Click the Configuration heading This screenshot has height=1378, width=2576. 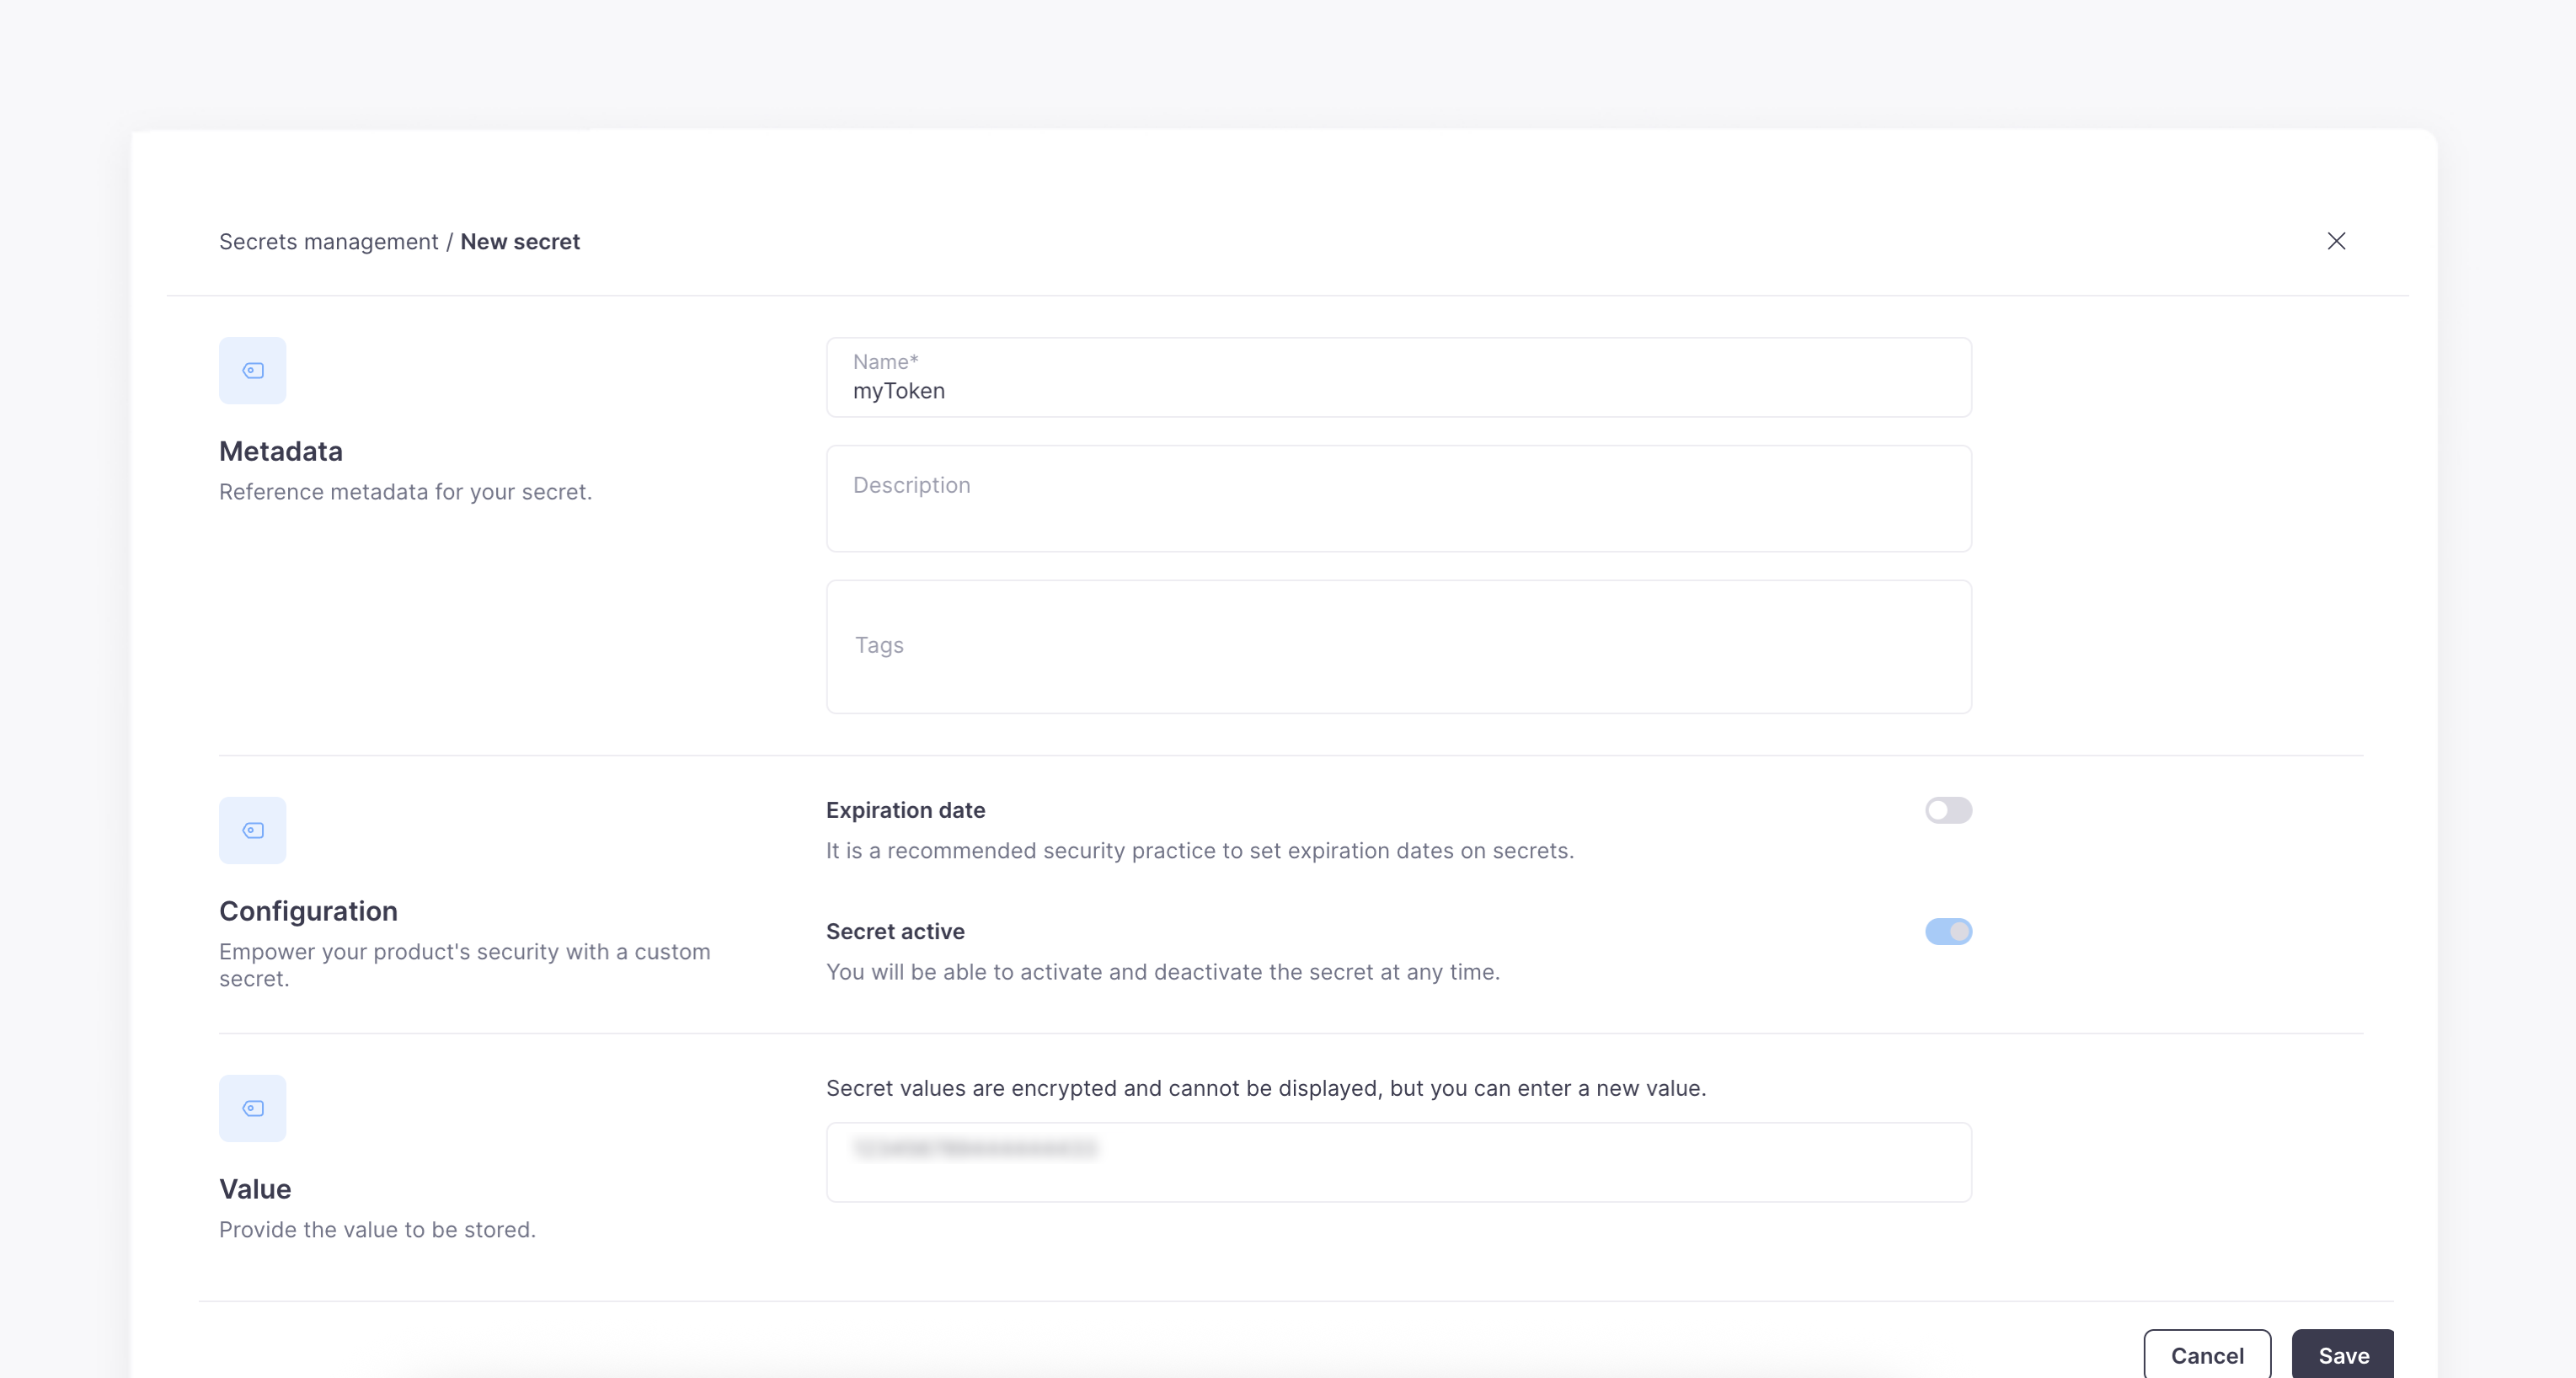point(308,912)
